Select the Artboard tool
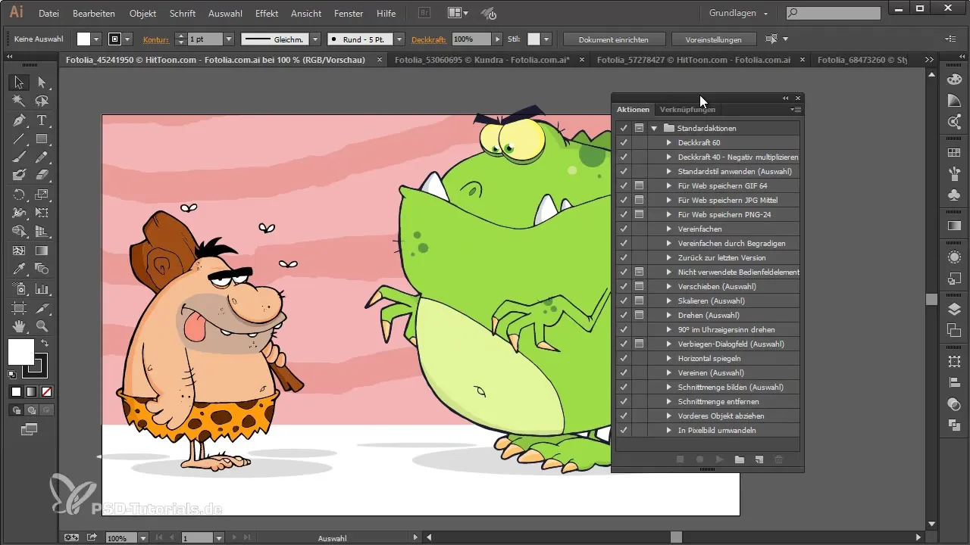The height and width of the screenshot is (545, 970). (19, 307)
